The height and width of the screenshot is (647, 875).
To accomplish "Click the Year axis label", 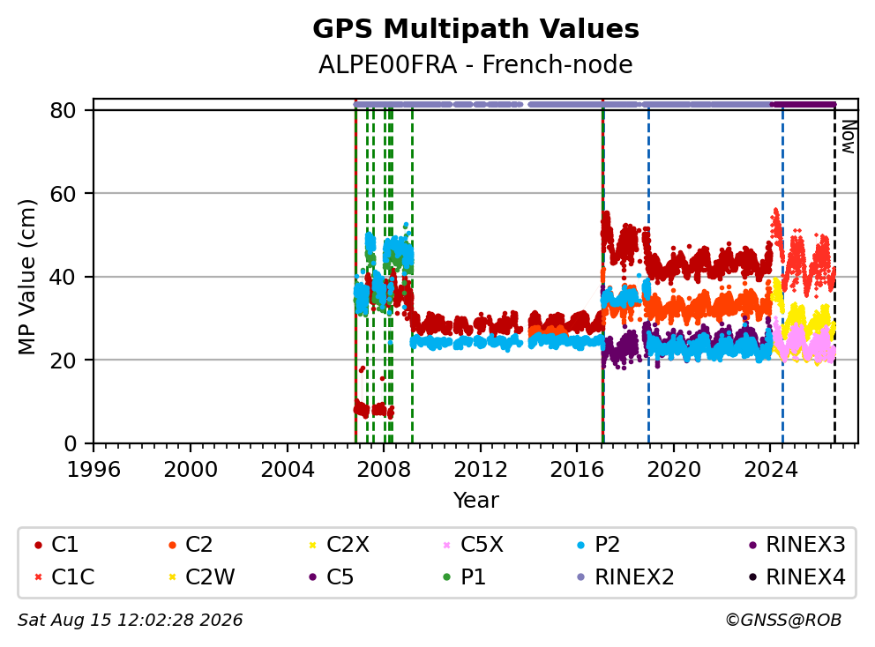I will (x=475, y=500).
